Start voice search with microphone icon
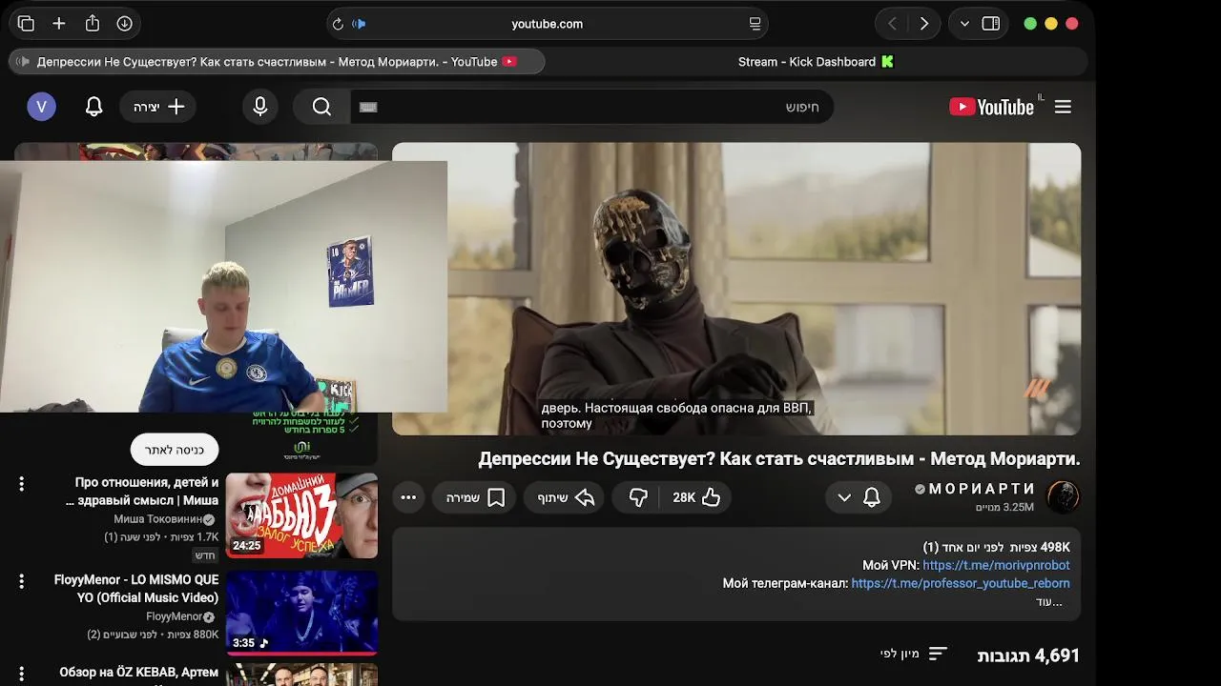Image resolution: width=1221 pixels, height=686 pixels. coord(259,107)
